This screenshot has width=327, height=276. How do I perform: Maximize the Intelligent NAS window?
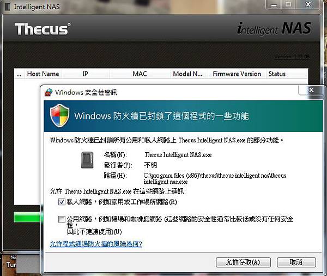[x=288, y=4]
